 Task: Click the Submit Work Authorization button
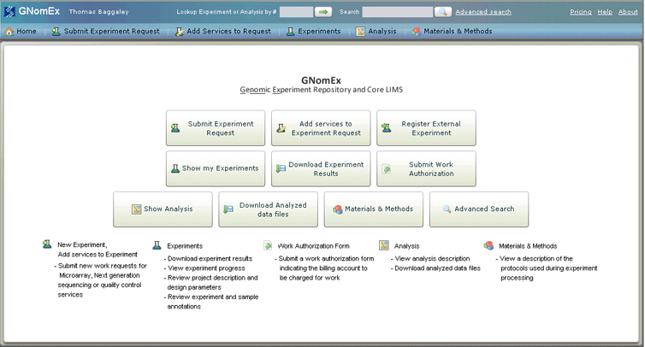click(426, 168)
